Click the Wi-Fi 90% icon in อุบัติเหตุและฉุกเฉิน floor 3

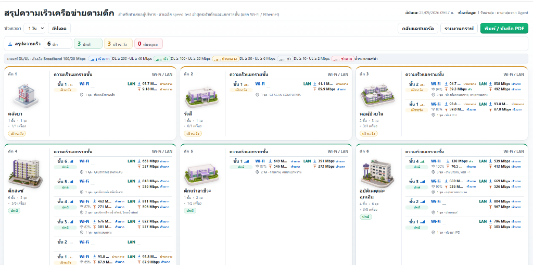[x=434, y=186]
